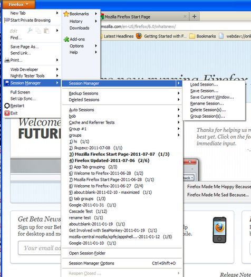Screen dimensions: 251x277
Task: Open Session Manager Options
Action: [122, 263]
